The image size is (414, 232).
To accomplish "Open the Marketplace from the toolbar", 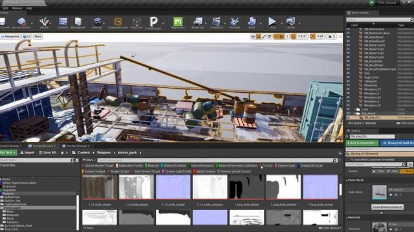I will coord(78,23).
